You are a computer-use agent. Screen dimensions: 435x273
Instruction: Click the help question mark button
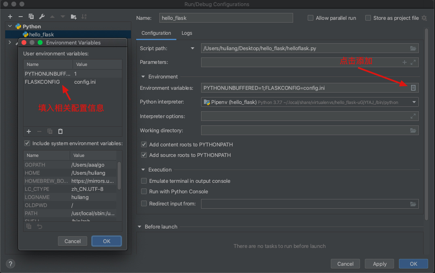pyautogui.click(x=11, y=264)
